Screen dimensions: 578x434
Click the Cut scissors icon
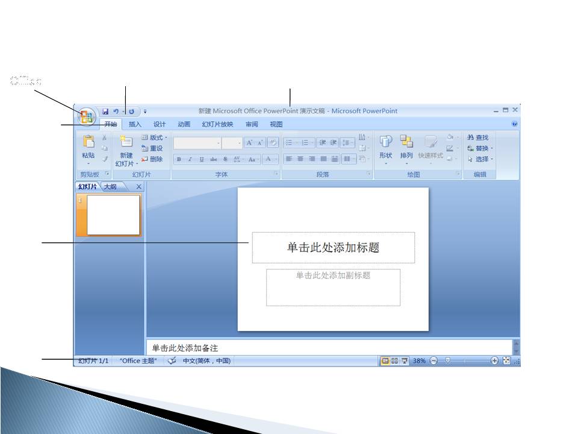click(x=105, y=137)
